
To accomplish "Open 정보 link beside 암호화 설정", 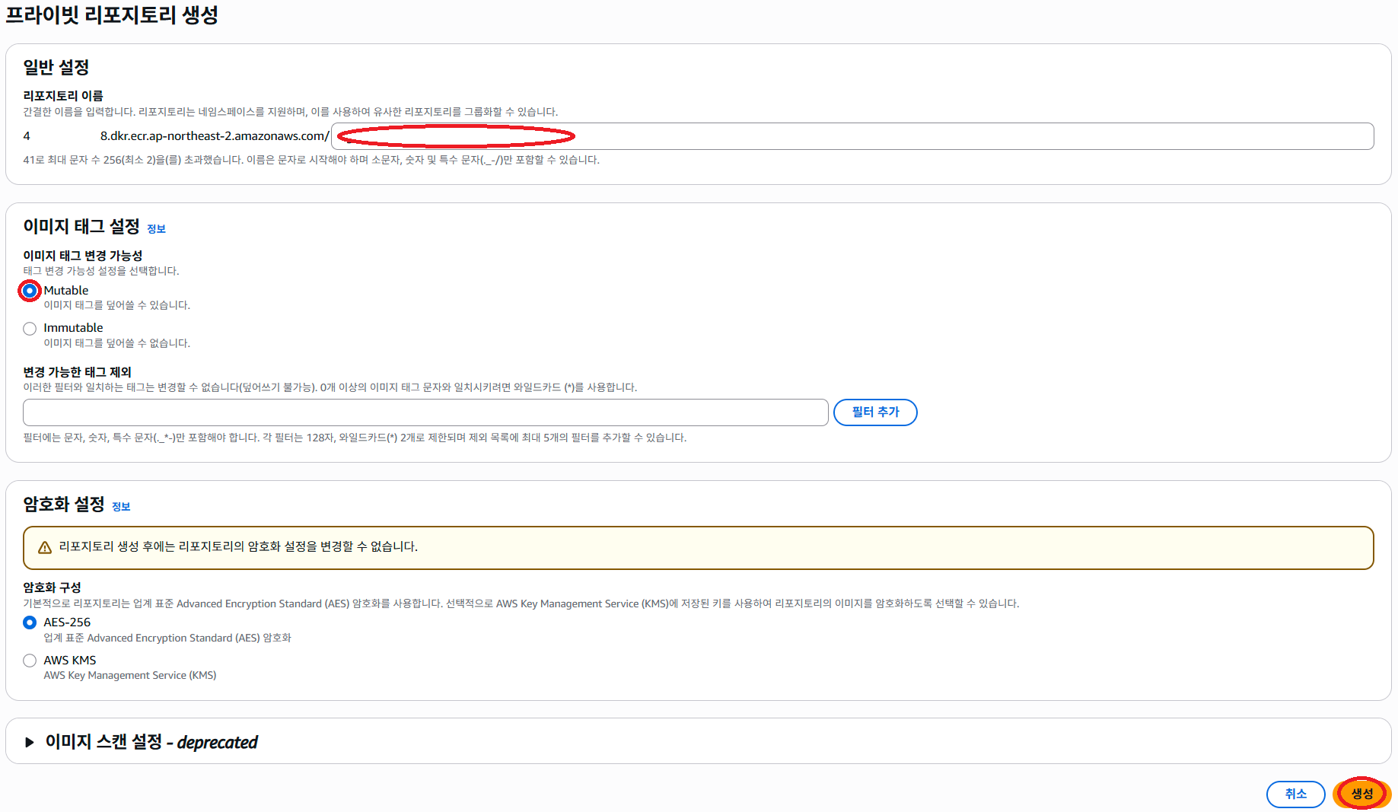I will 121,507.
